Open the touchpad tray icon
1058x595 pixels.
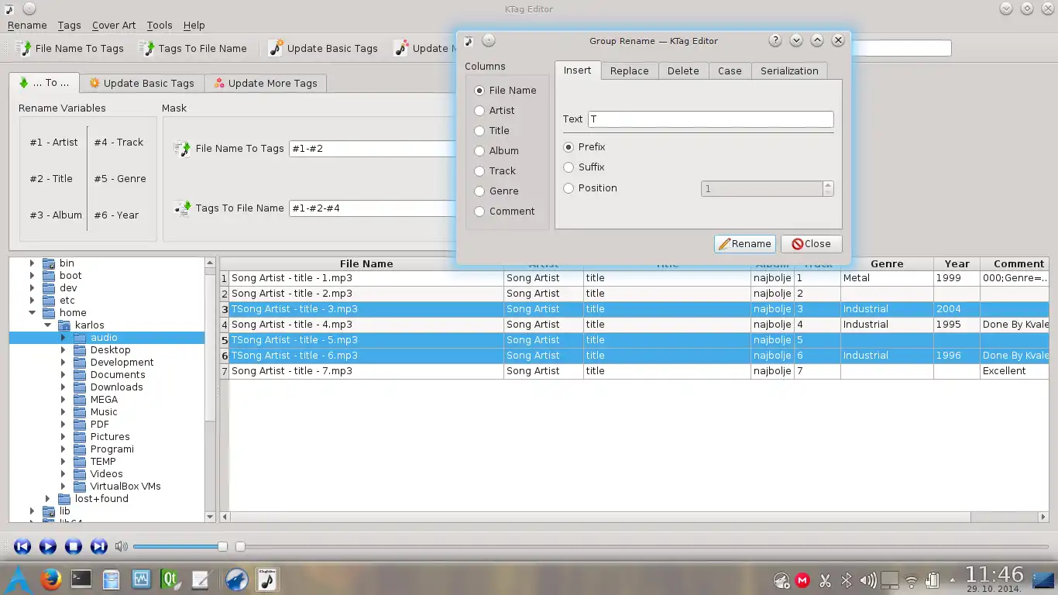pyautogui.click(x=890, y=580)
